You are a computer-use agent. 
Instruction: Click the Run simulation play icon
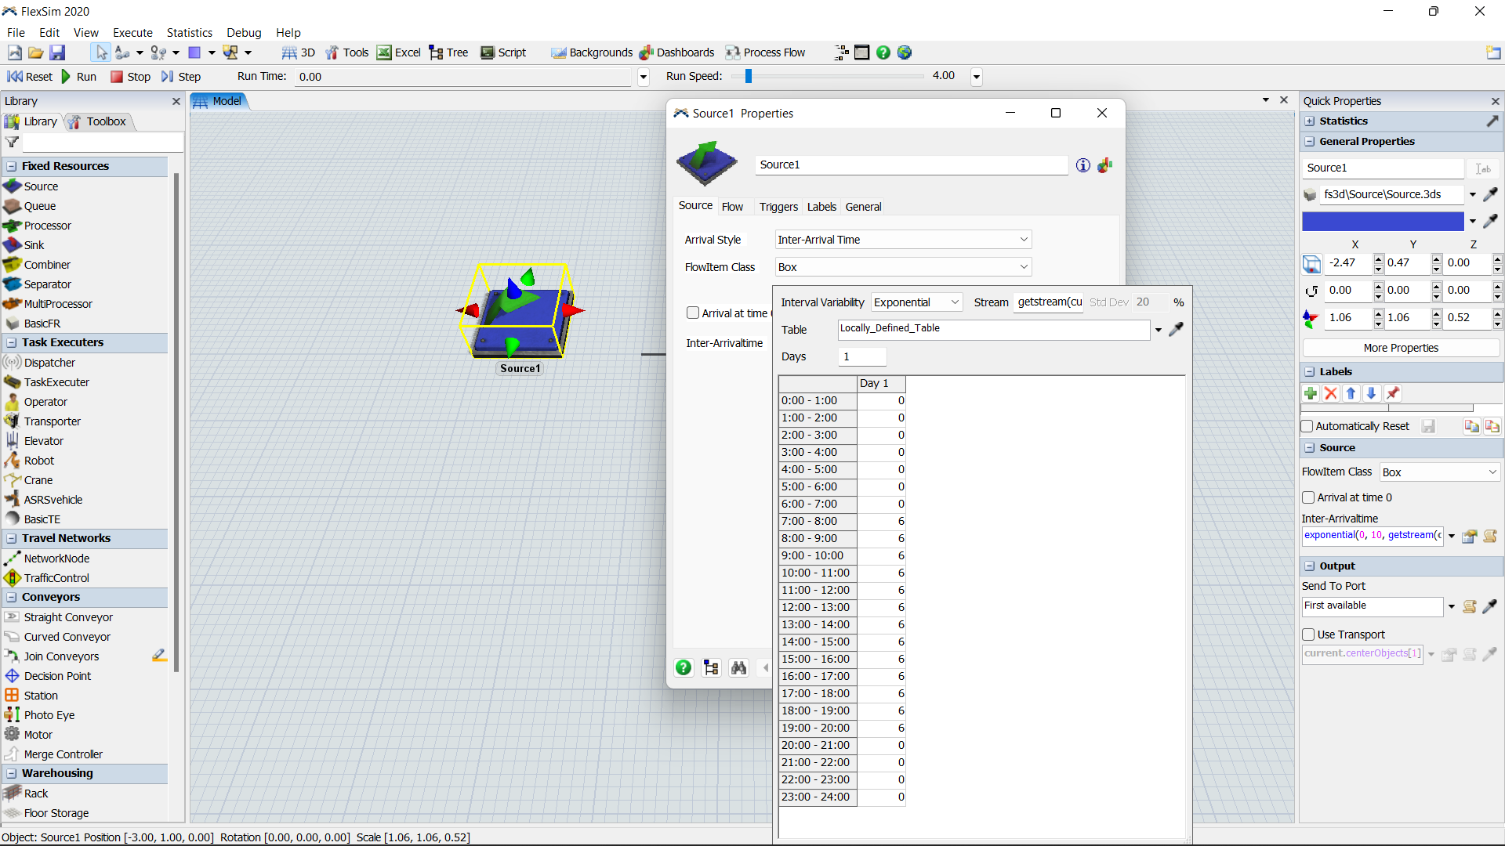coord(67,76)
